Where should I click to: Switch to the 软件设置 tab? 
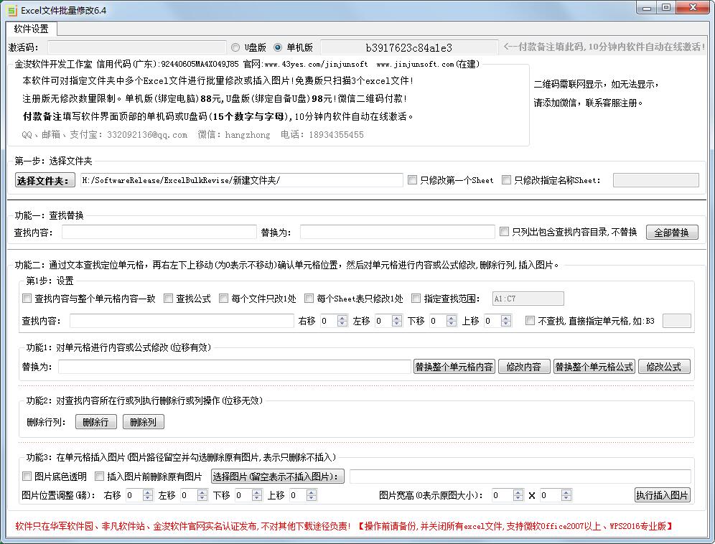coord(33,29)
